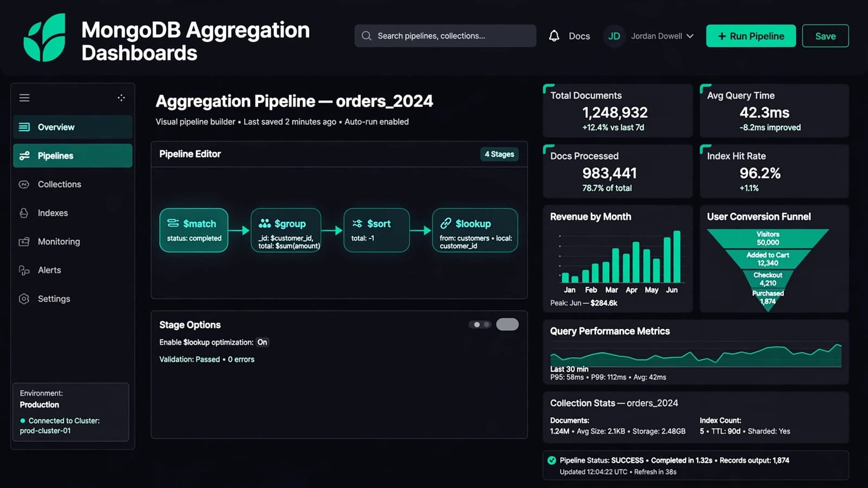Click the Alerts sidebar icon
The width and height of the screenshot is (868, 488).
(x=24, y=270)
